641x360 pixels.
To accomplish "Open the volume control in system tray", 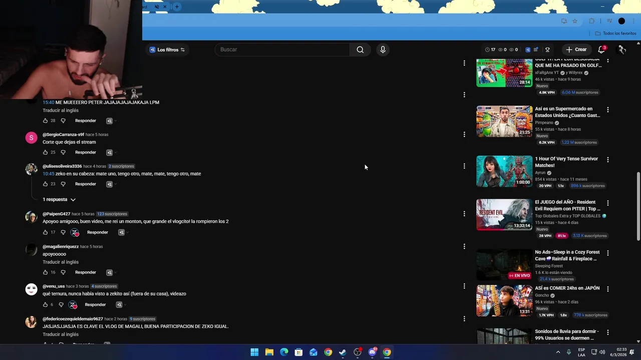I will 602,352.
